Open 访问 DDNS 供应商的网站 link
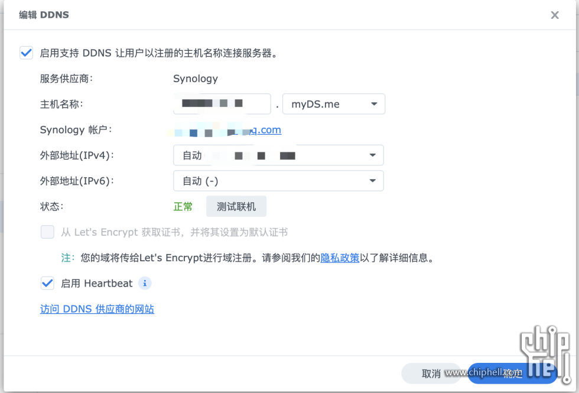The width and height of the screenshot is (579, 393). (97, 309)
